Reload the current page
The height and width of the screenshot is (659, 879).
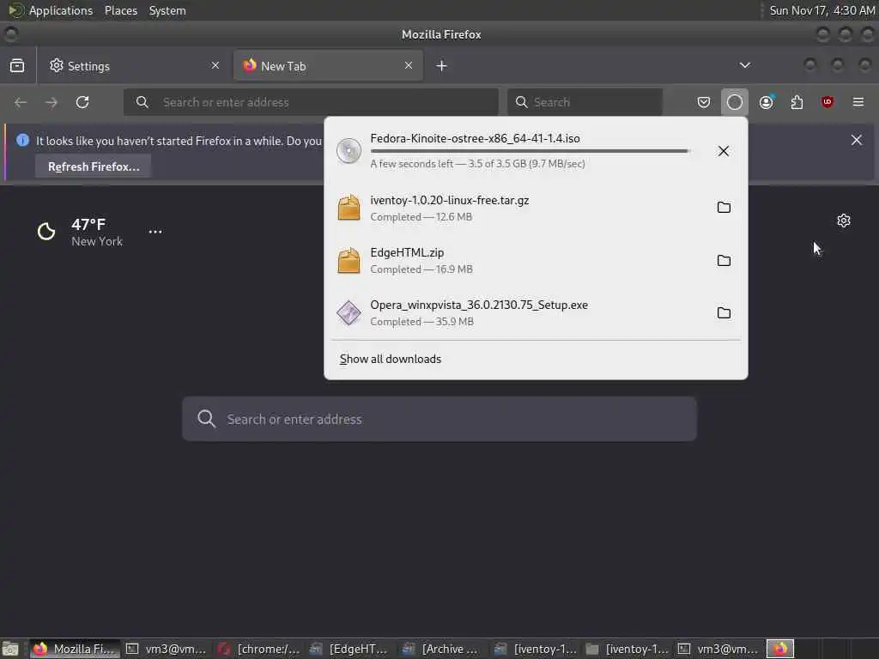pos(82,102)
